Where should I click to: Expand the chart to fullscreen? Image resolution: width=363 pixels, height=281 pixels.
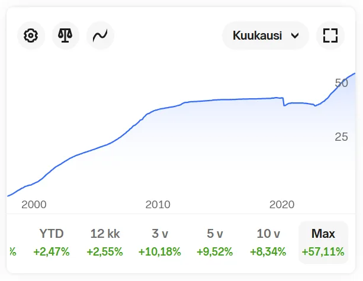(330, 36)
